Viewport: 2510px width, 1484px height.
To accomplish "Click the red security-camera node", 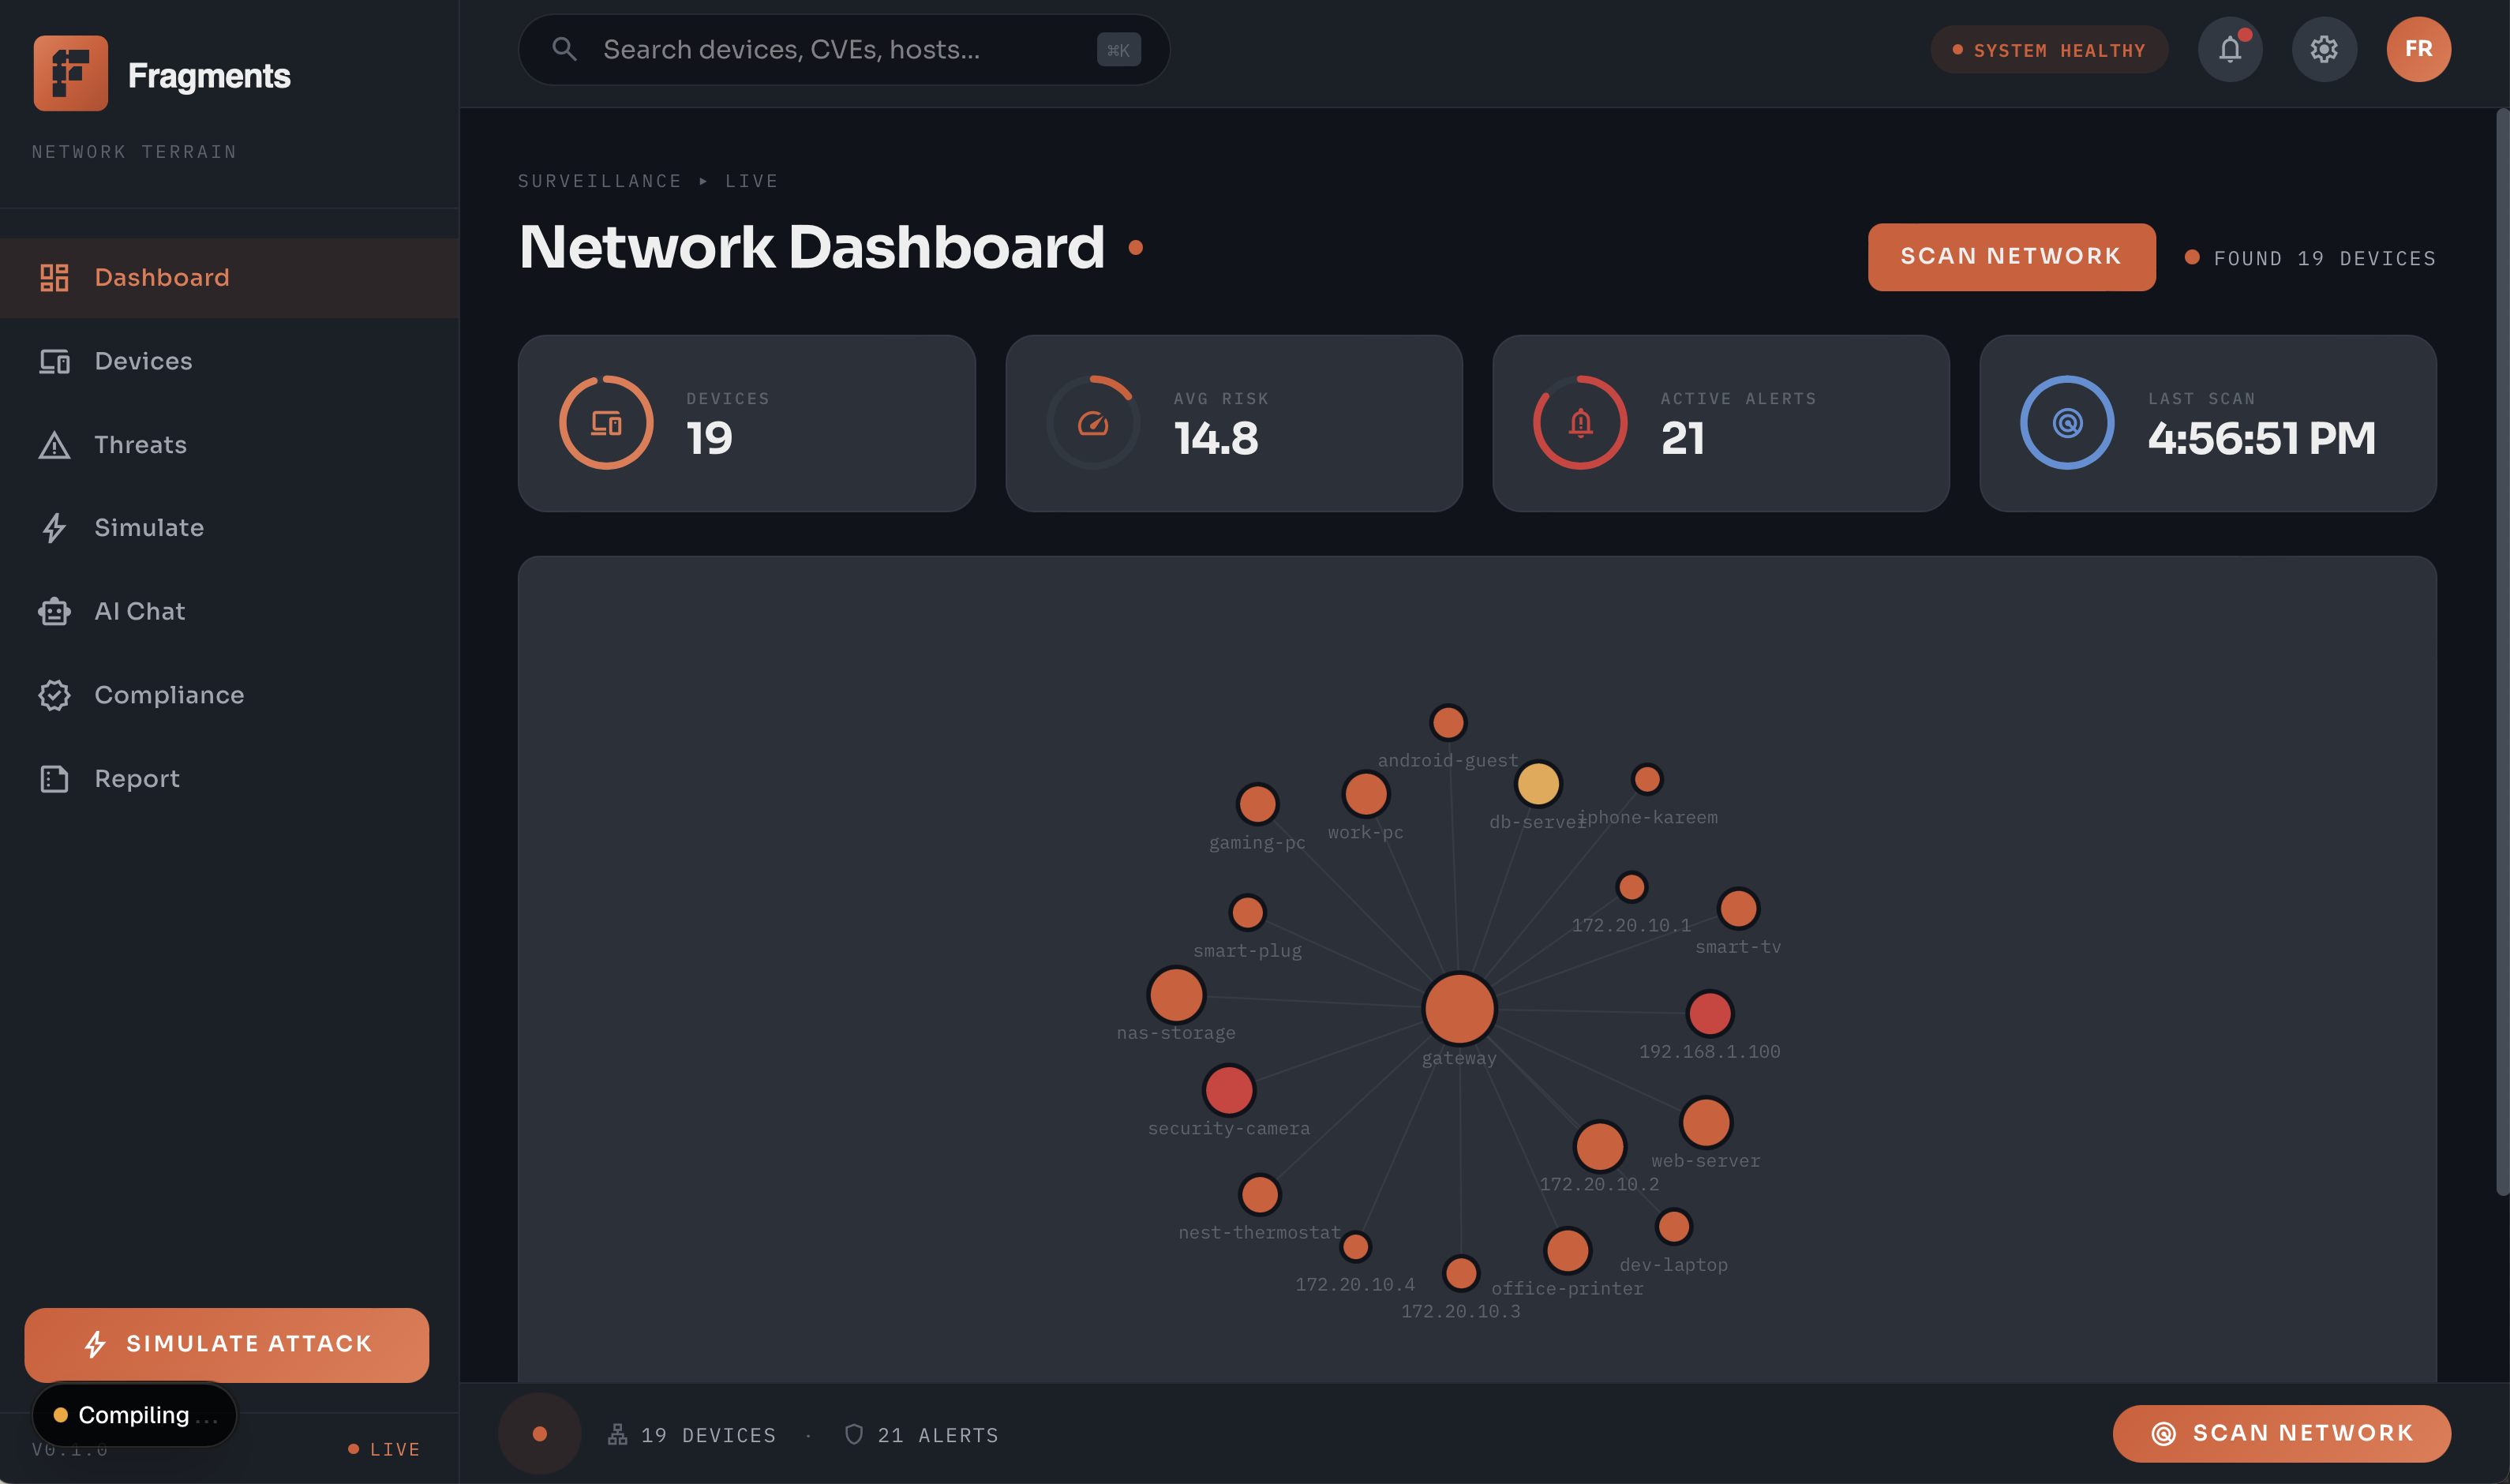I will 1228,1090.
